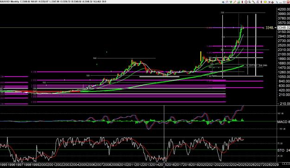Click the current price tag 3348.02 on scale
The width and height of the screenshot is (290, 168).
coord(284,27)
